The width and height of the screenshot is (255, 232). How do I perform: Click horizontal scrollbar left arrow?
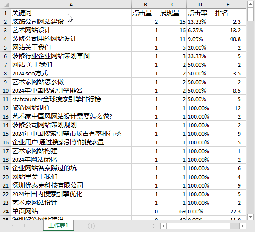[x=163, y=226]
